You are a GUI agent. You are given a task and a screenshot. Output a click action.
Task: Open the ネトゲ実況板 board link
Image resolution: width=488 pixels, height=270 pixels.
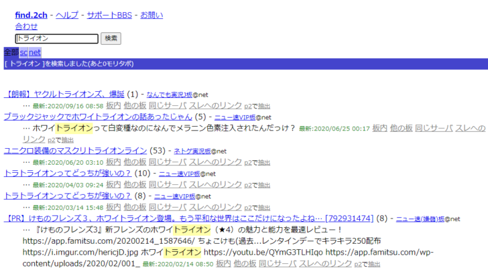[x=192, y=151]
